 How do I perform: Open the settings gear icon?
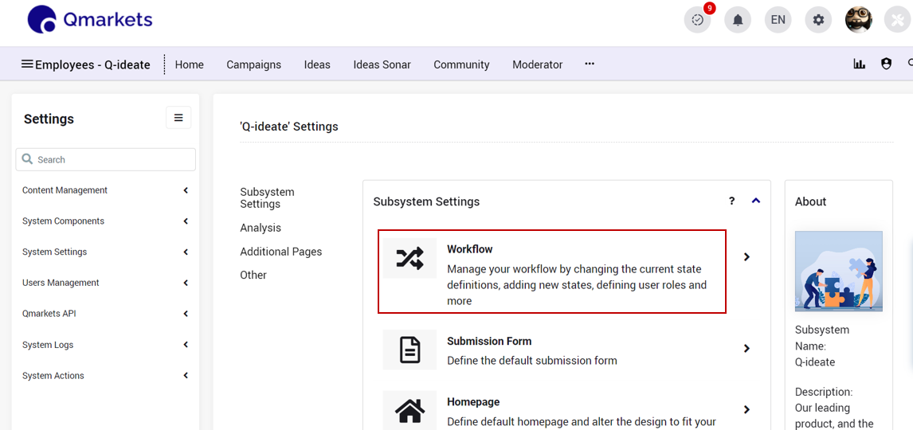[819, 20]
